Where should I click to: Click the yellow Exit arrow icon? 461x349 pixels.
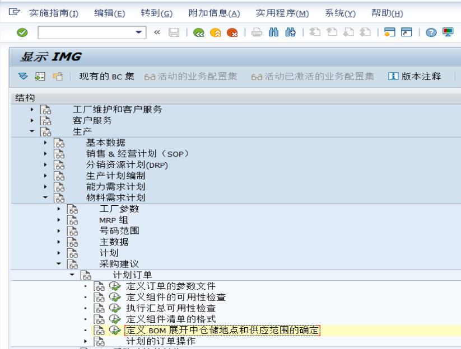click(216, 32)
